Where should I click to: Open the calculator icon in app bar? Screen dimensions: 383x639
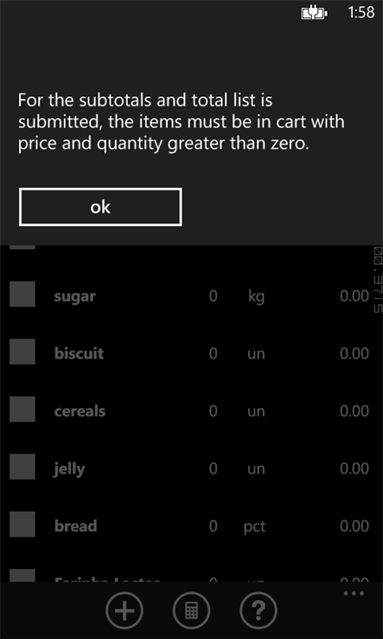(x=191, y=611)
